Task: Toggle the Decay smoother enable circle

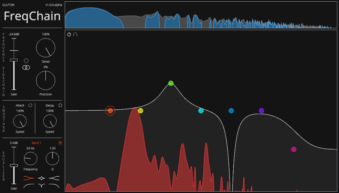Action: pos(60,105)
